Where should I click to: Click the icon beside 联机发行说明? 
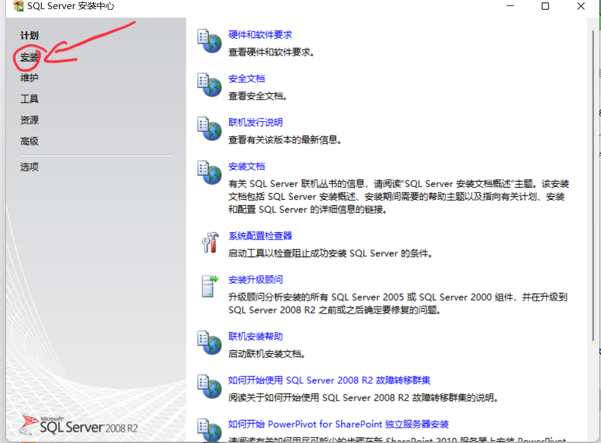(x=209, y=129)
